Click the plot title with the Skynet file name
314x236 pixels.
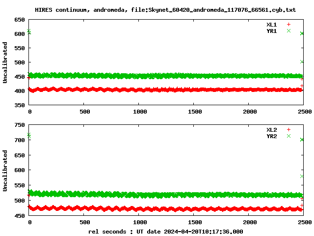coord(165,10)
